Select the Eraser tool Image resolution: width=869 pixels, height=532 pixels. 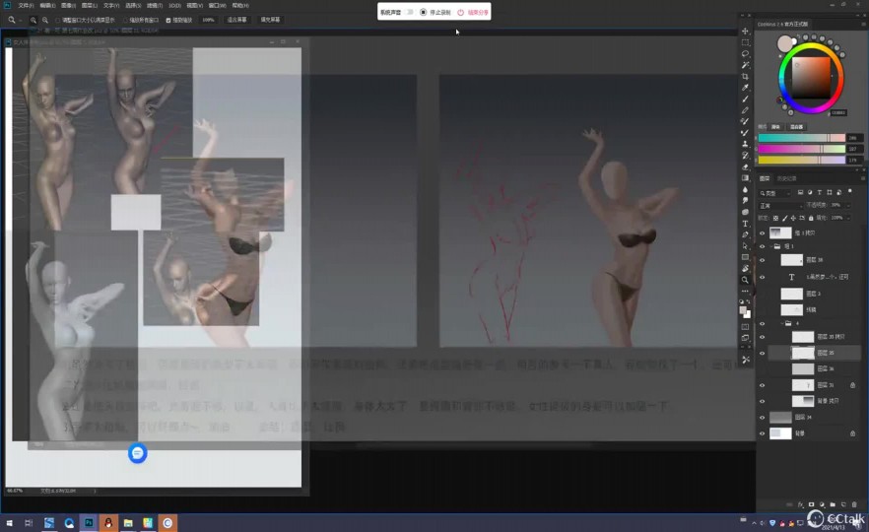[x=746, y=166]
